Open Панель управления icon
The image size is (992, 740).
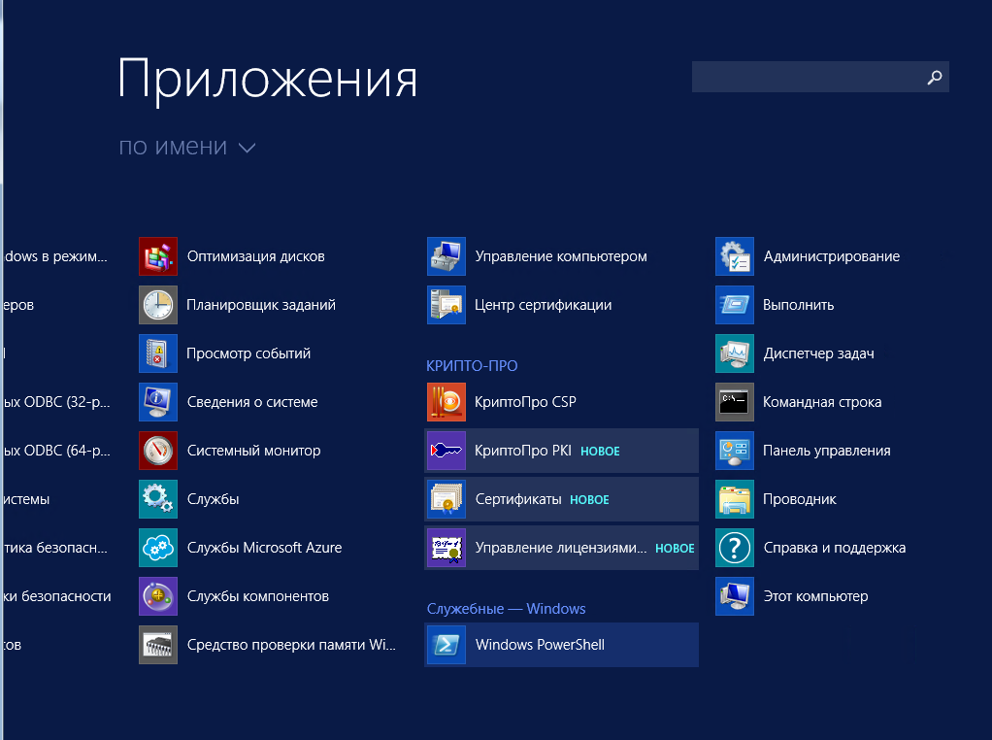tap(735, 451)
